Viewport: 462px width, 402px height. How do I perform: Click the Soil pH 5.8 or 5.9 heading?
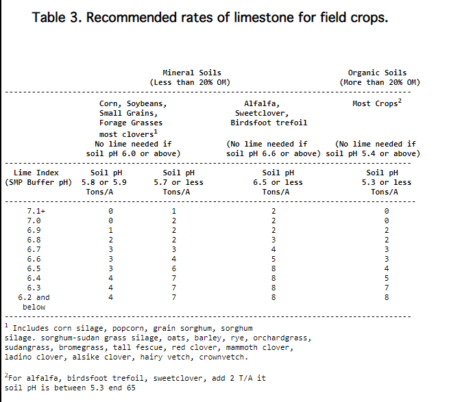[104, 182]
